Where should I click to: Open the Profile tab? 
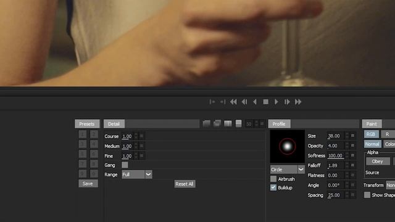click(279, 124)
